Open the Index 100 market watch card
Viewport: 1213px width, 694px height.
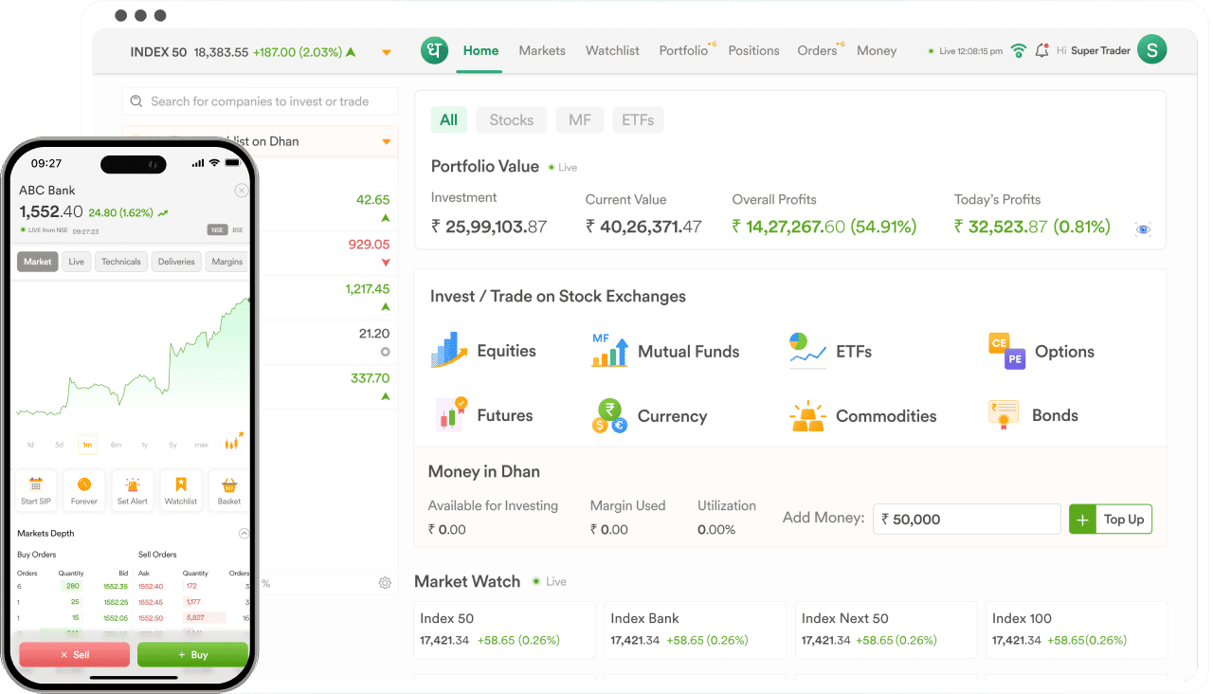[x=1077, y=630]
